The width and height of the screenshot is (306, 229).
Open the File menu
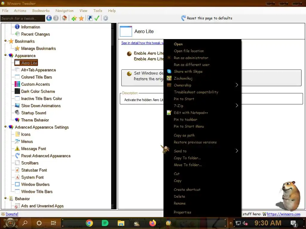tap(5, 10)
